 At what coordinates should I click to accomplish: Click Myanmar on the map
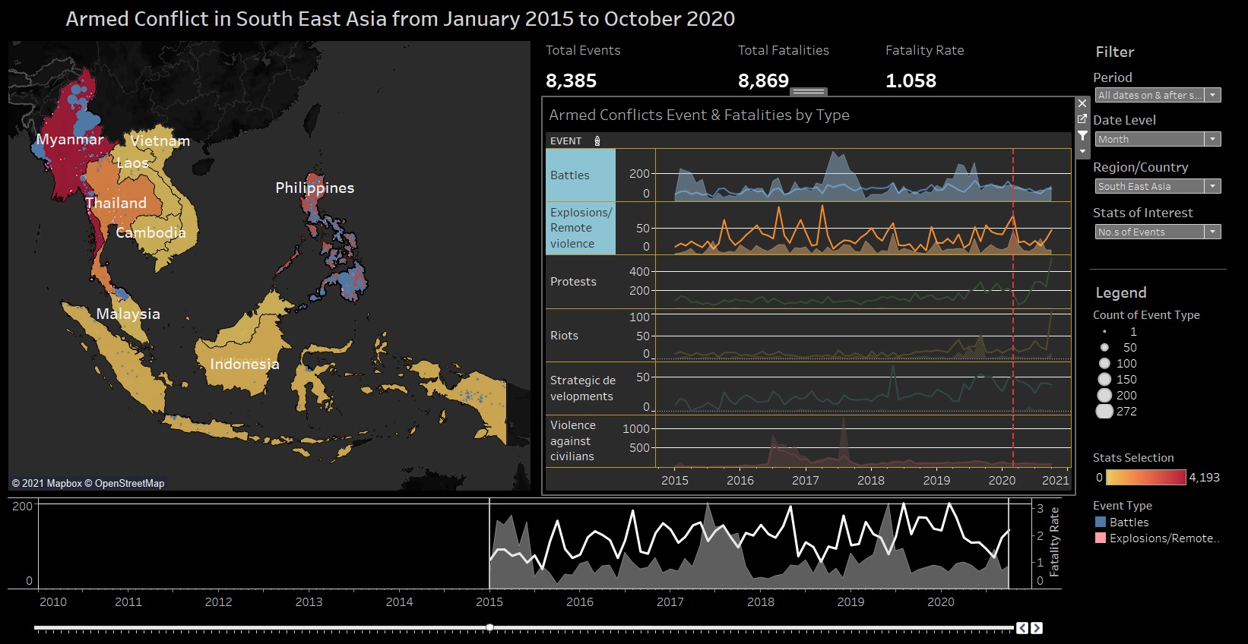tap(69, 140)
